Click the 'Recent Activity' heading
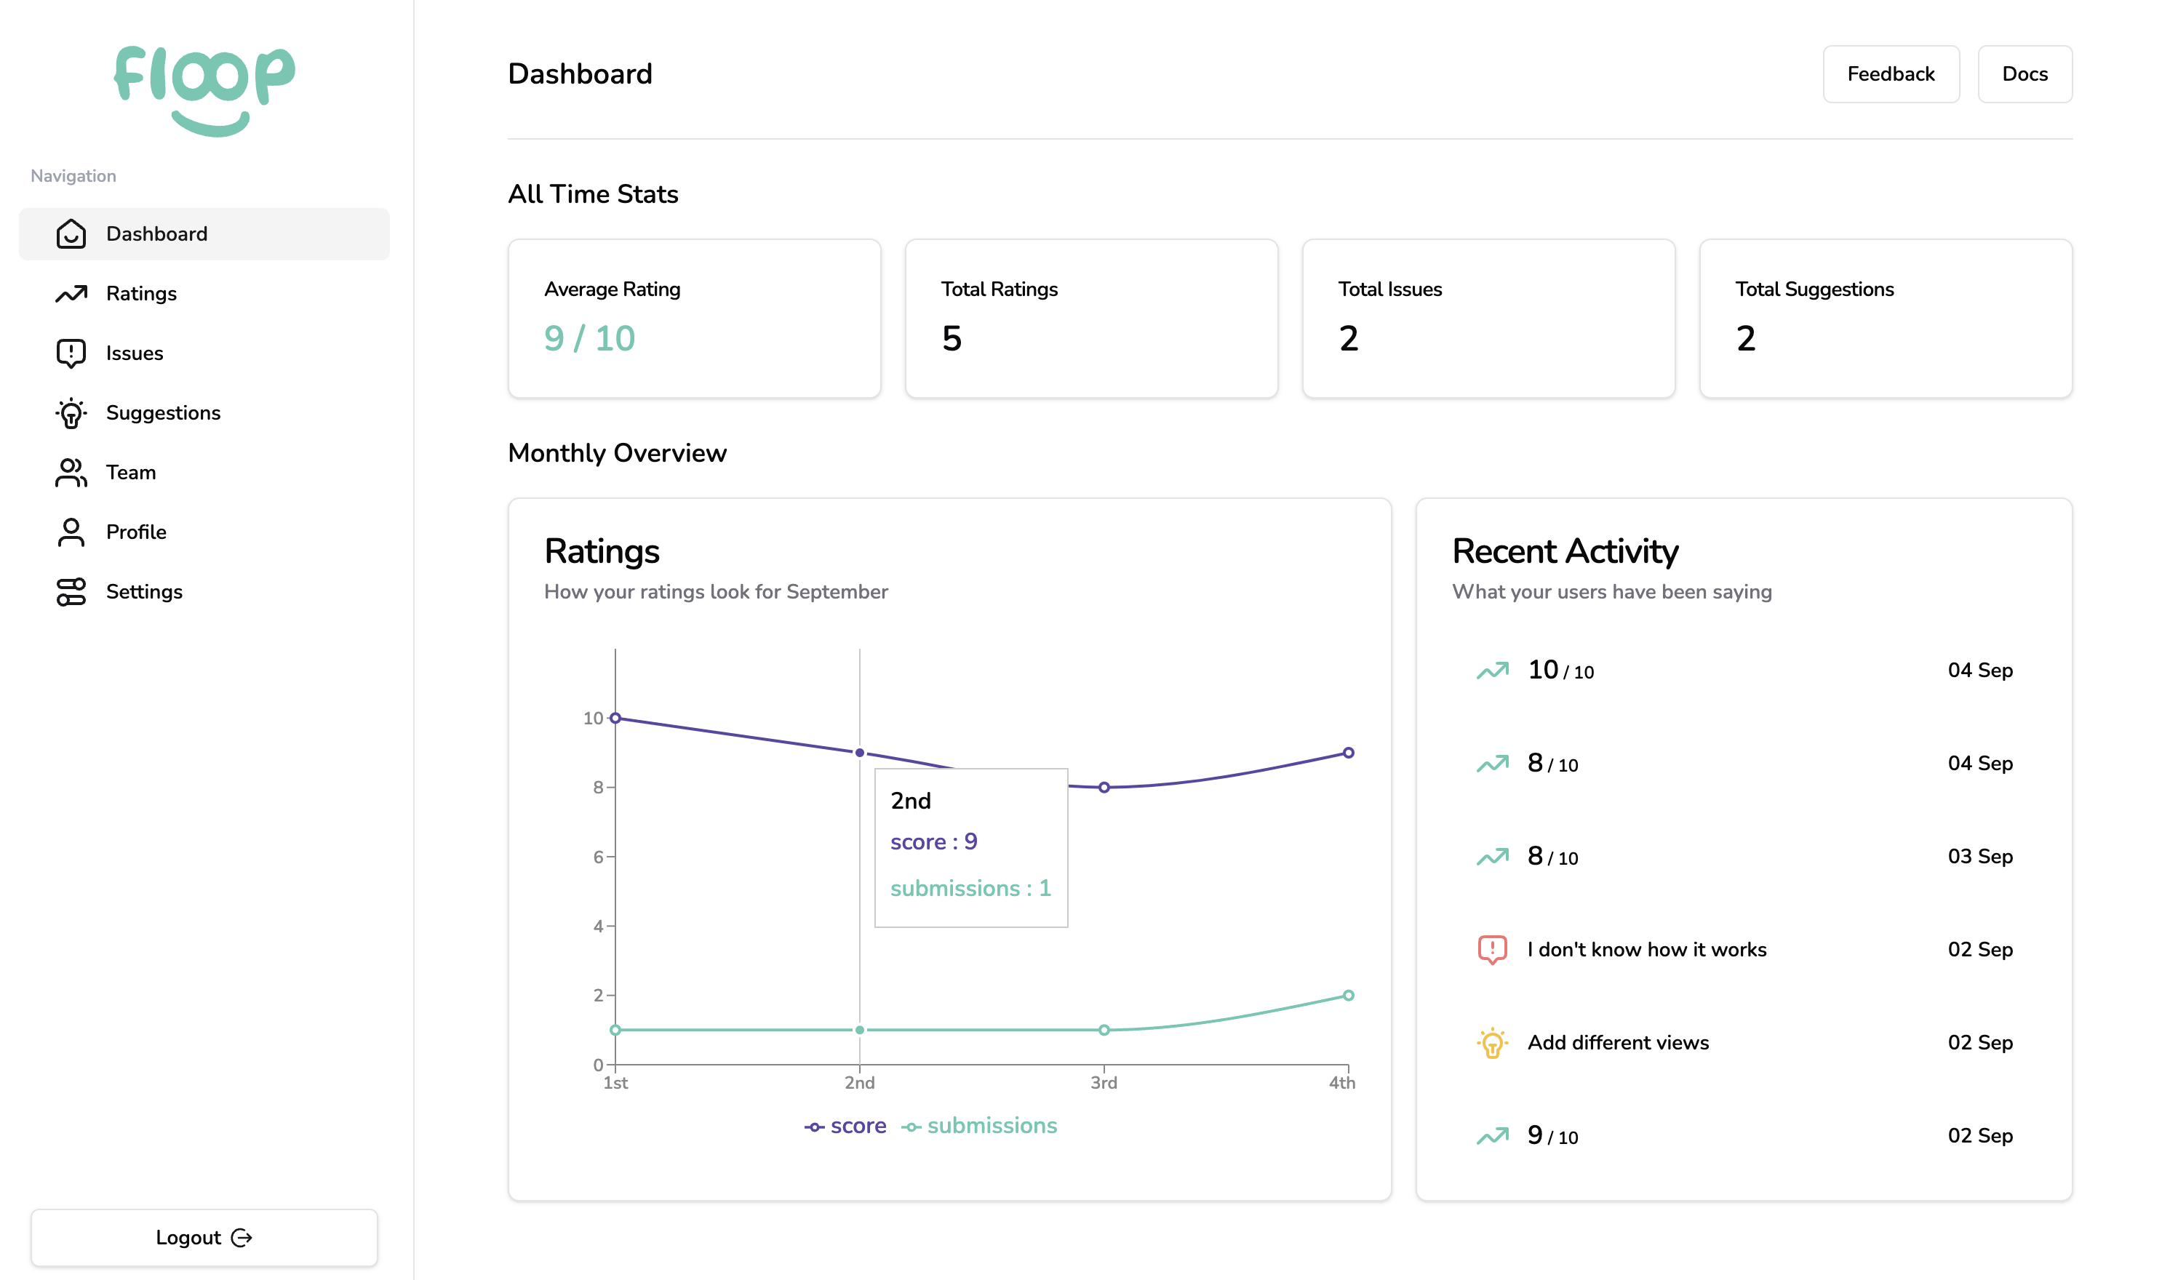The height and width of the screenshot is (1280, 2162). click(x=1565, y=552)
